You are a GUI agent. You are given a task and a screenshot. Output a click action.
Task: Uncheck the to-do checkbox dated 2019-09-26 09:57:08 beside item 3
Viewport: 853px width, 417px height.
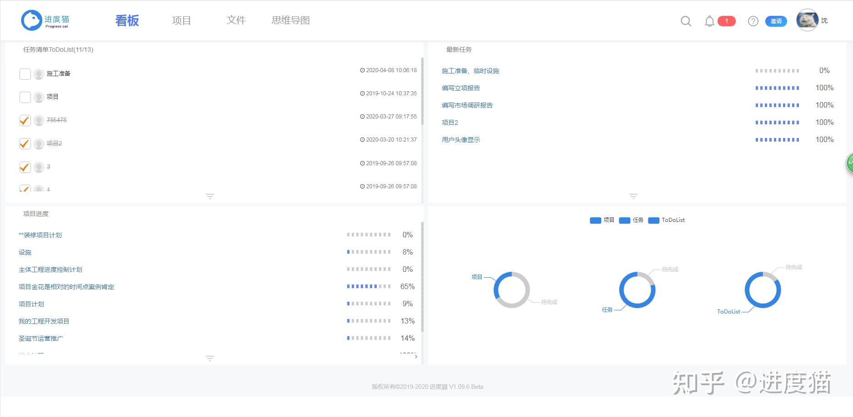25,167
